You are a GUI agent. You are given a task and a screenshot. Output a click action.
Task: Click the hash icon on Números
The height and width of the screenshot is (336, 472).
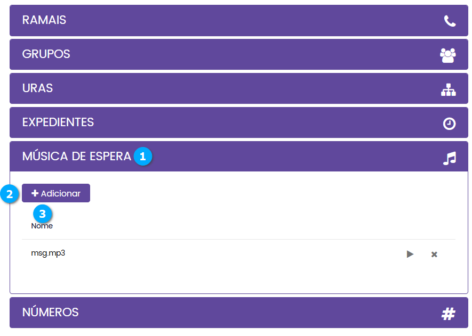pyautogui.click(x=448, y=314)
